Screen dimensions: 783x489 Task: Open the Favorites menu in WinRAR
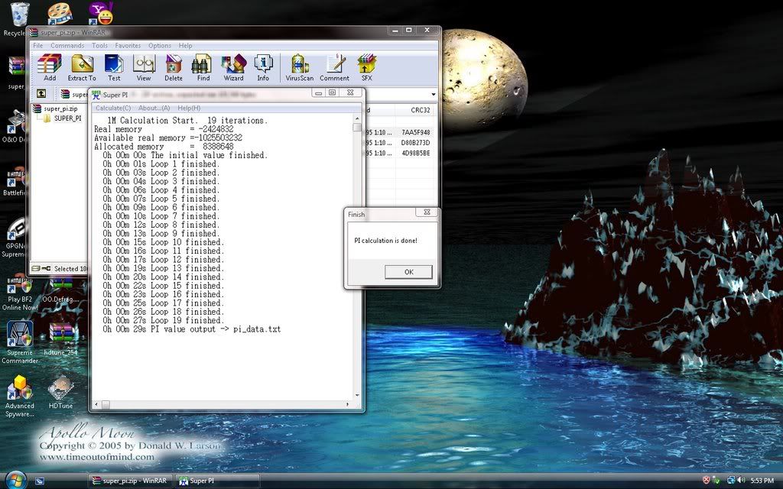[128, 45]
